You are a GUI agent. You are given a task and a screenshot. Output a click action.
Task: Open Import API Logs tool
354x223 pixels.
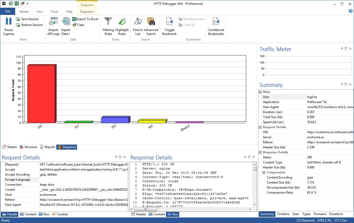point(53,22)
